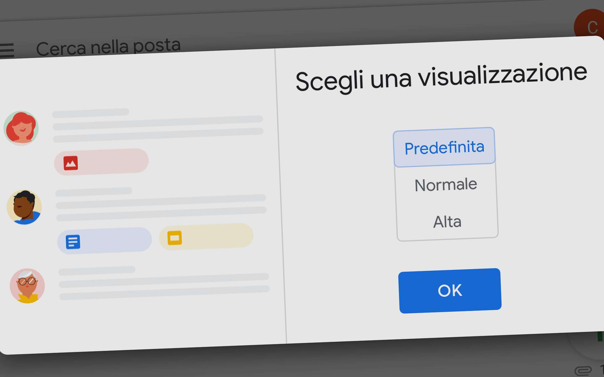Click the Cerca nella posta search field
The width and height of the screenshot is (604, 377).
108,47
